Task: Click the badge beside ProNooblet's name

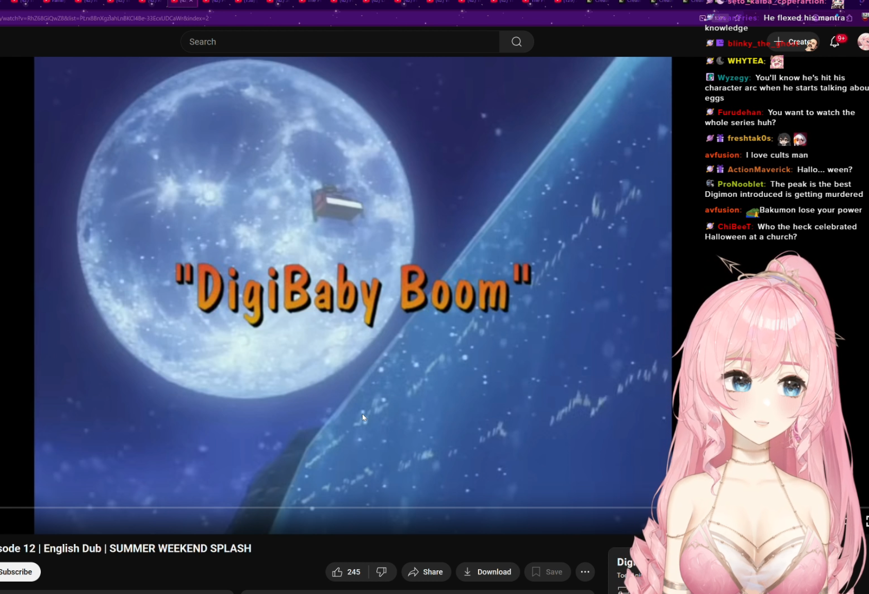Action: tap(710, 183)
